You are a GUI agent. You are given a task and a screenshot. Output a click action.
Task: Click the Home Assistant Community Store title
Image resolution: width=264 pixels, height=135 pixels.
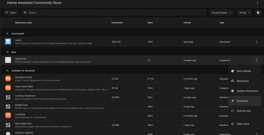click(34, 3)
